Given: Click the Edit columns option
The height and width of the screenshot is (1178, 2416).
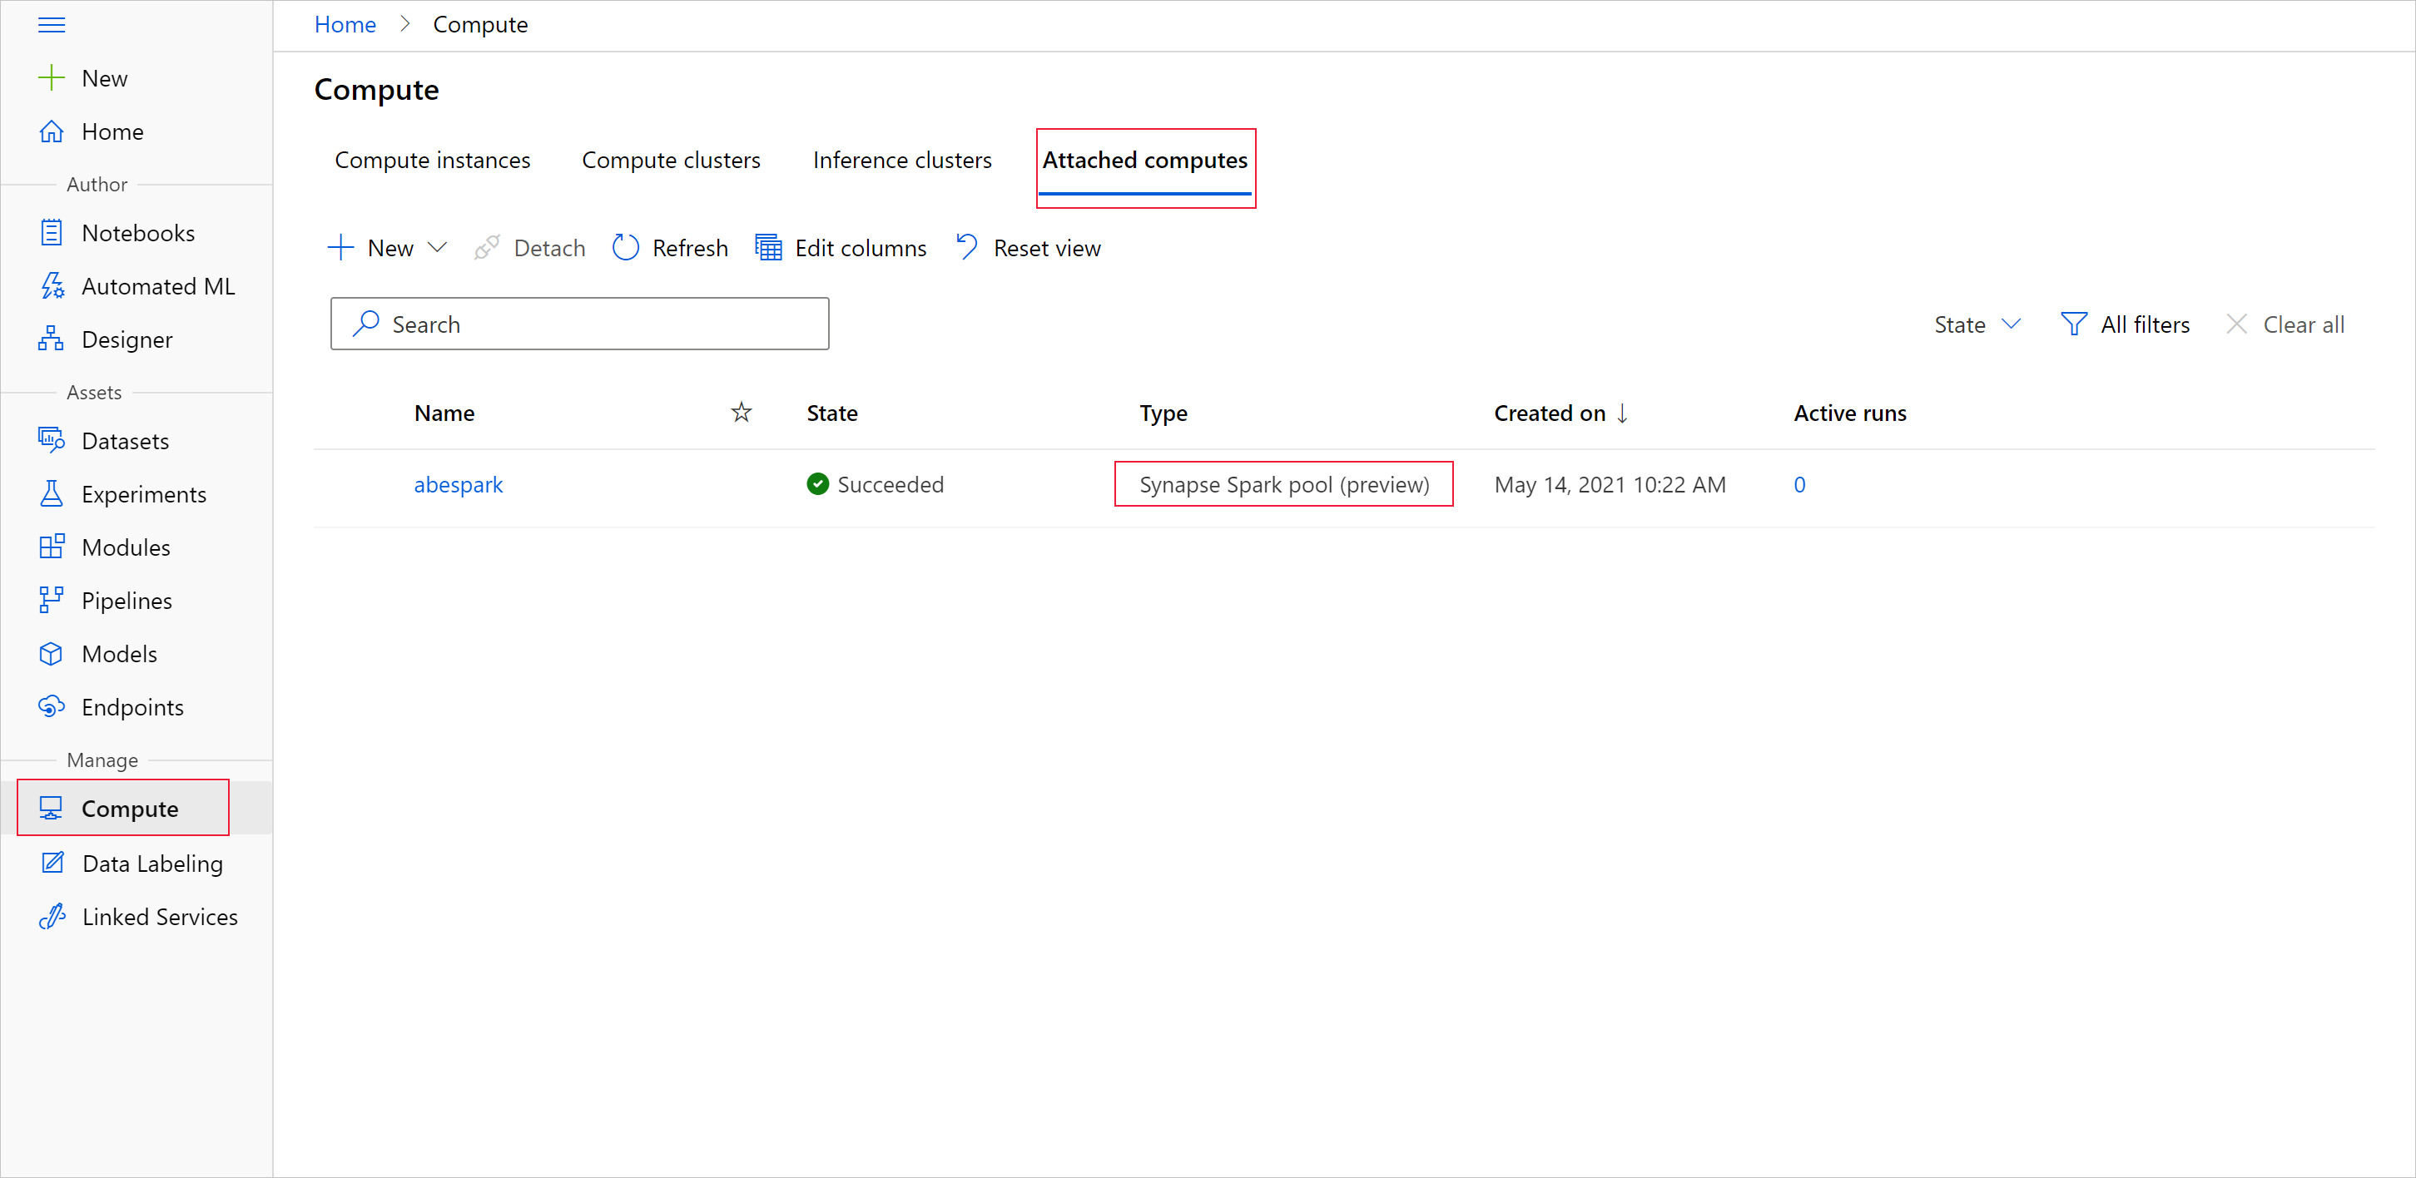Looking at the screenshot, I should [840, 248].
